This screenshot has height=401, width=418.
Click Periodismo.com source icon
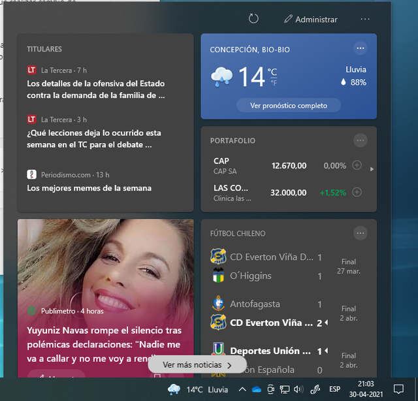coord(32,174)
